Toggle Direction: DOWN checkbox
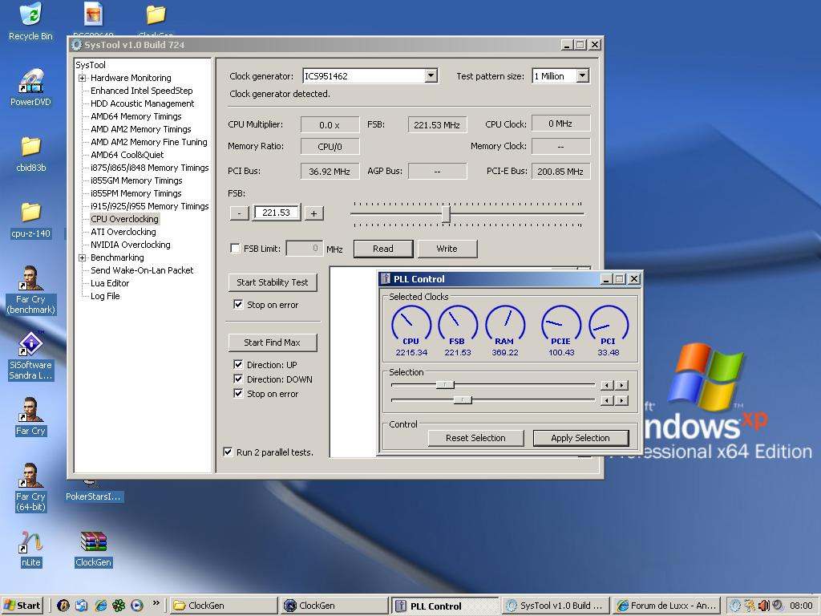 coord(238,379)
